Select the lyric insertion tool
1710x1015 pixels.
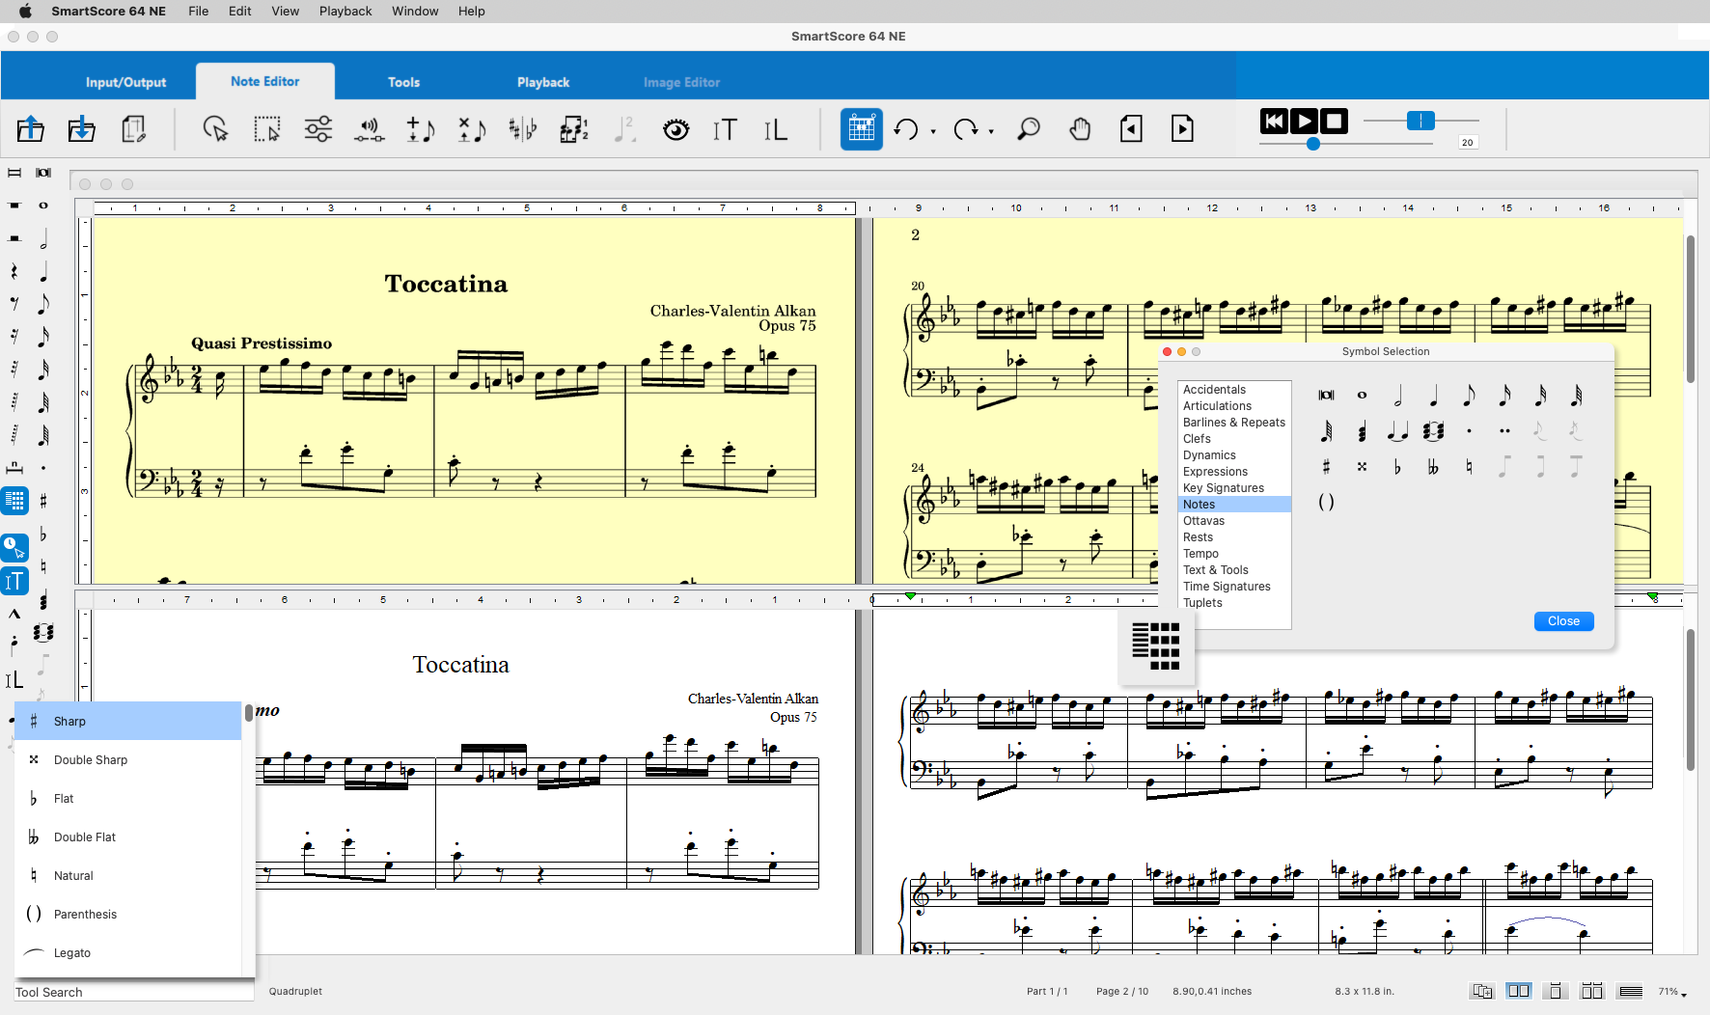(x=776, y=129)
